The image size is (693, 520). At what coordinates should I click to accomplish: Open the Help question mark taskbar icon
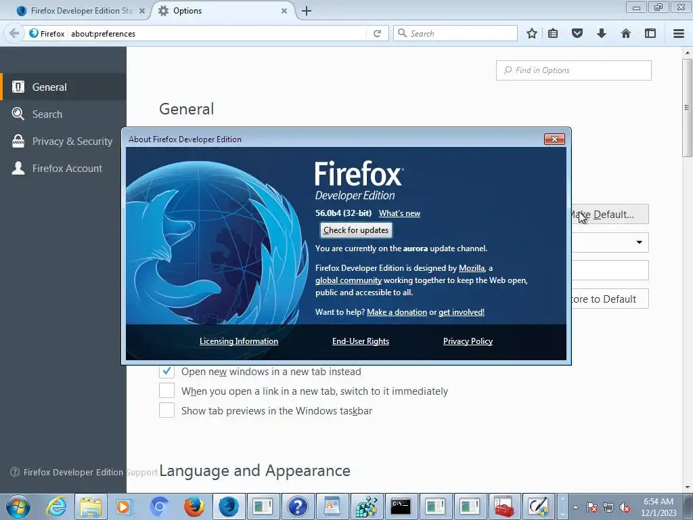[x=298, y=506]
